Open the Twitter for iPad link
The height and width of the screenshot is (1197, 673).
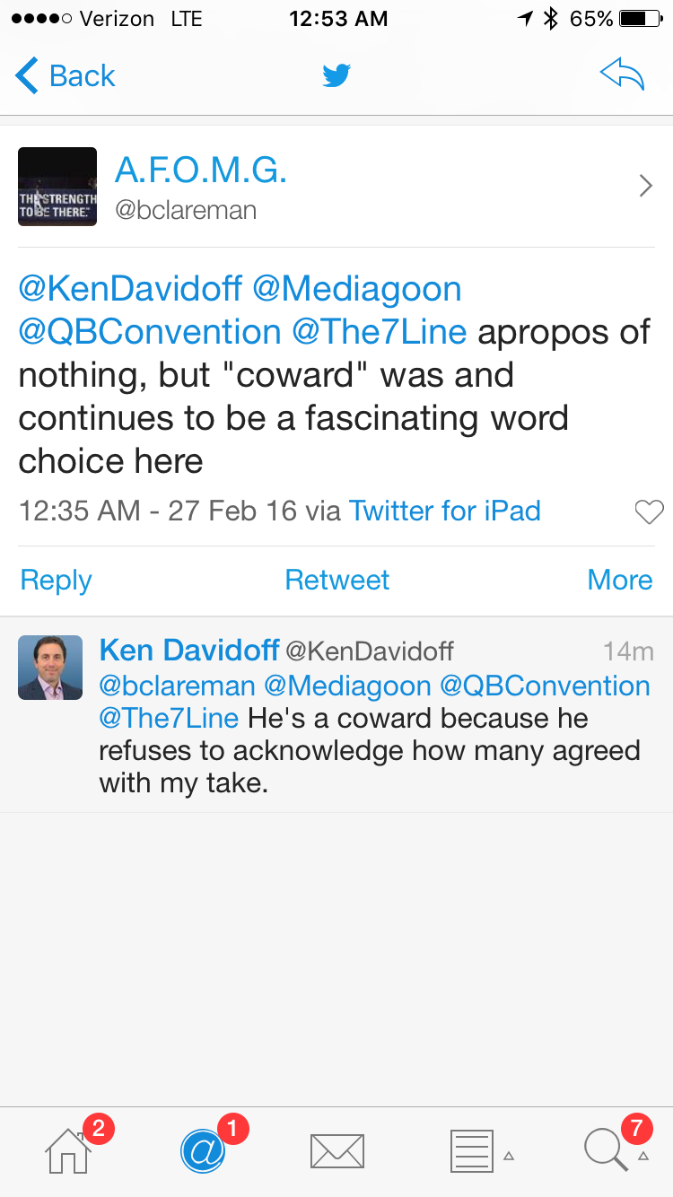coord(444,511)
